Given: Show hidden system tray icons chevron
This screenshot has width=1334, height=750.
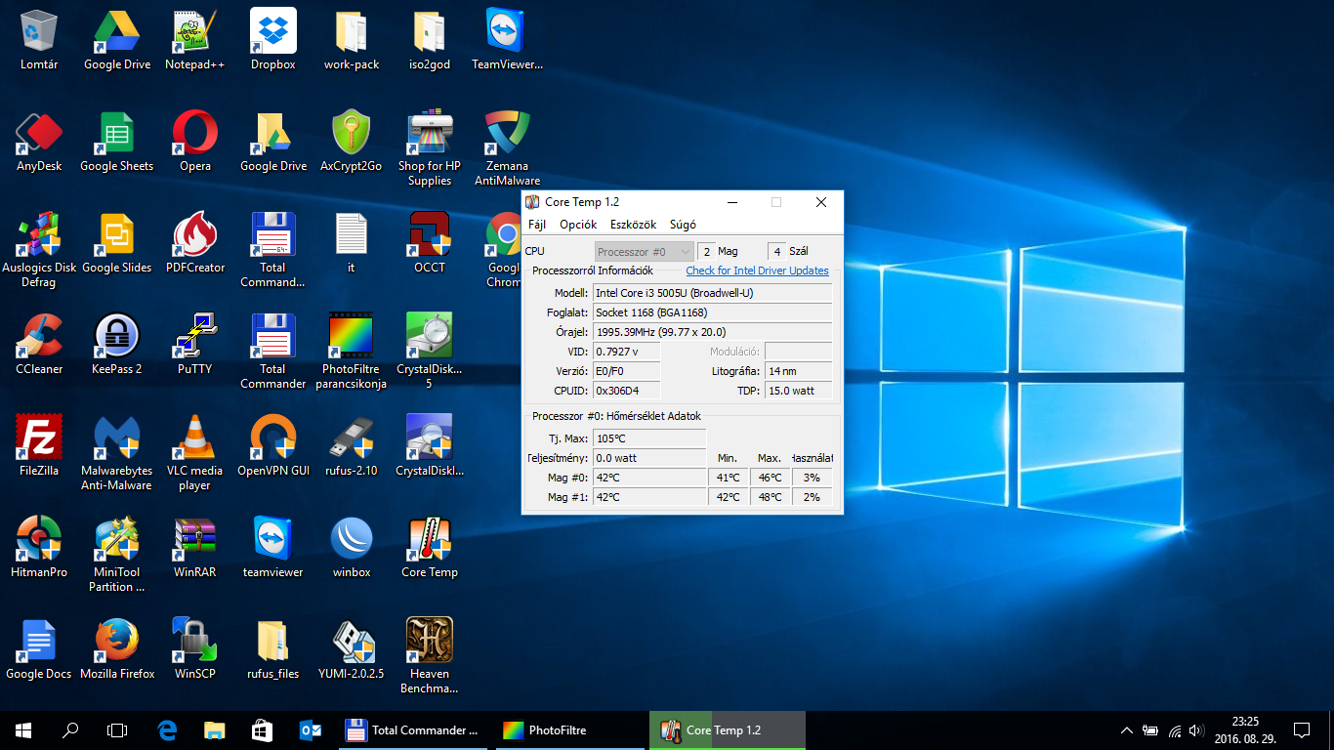Looking at the screenshot, I should click(1126, 729).
